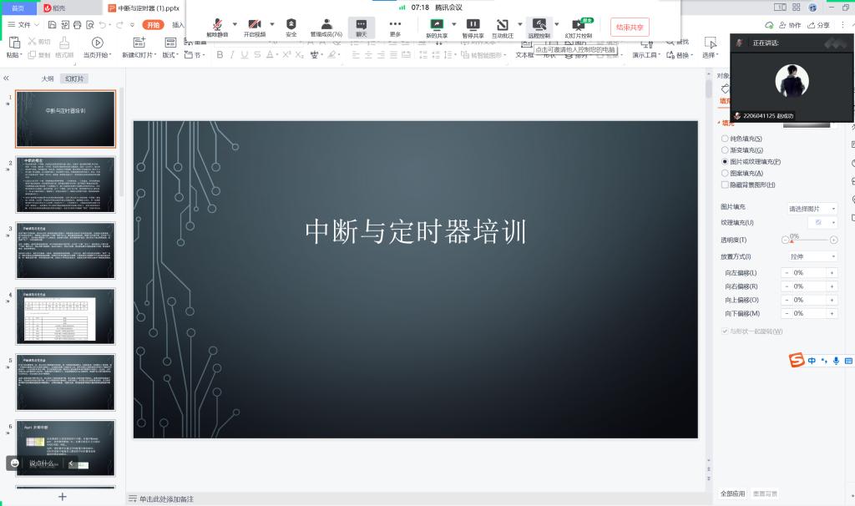Unmute the microphone in Tencent Meeting
Viewport: 855px width, 506px height.
[216, 26]
